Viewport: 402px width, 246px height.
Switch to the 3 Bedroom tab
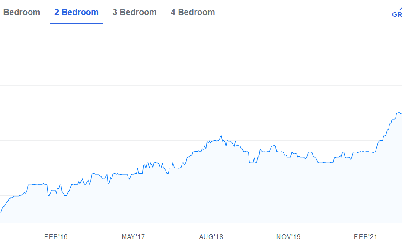[134, 12]
